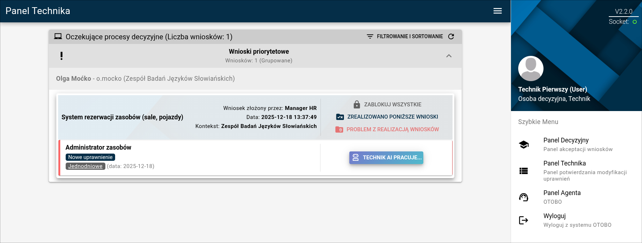Click the laptop icon next to Oczekujące procesy
Viewport: 642px width, 243px height.
pos(58,36)
